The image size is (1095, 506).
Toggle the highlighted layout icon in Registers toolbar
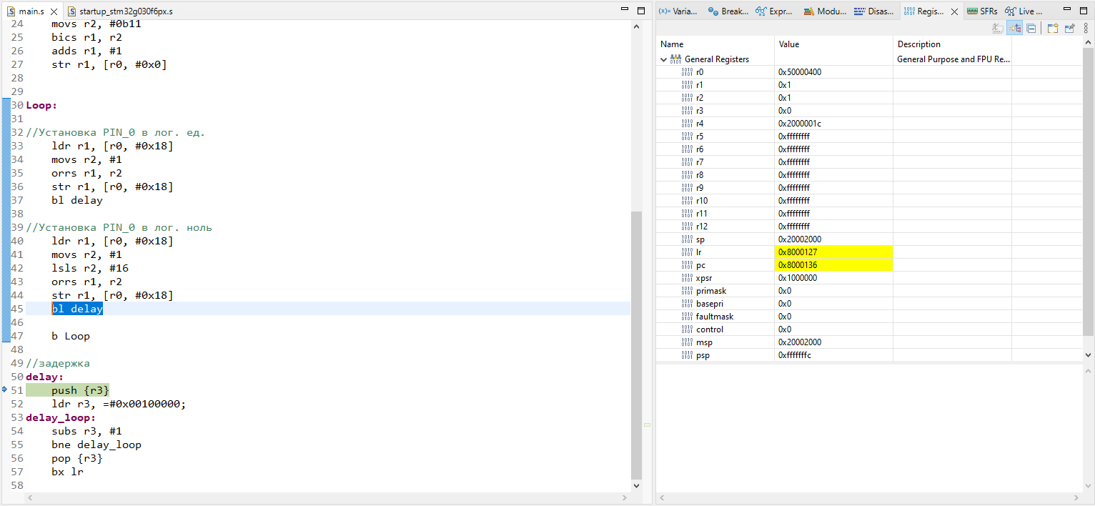(1014, 28)
